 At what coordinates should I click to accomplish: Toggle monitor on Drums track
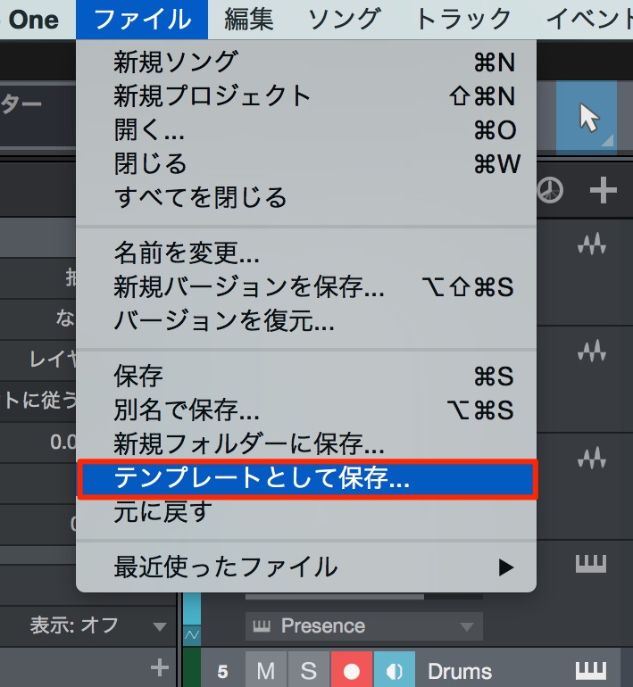(x=394, y=670)
